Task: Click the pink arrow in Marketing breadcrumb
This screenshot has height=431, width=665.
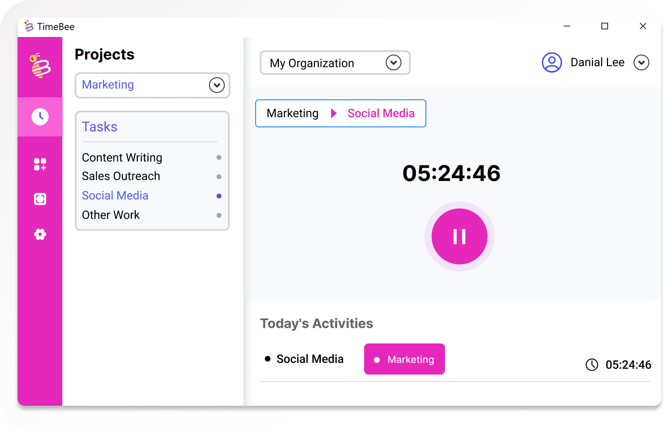Action: click(x=333, y=113)
